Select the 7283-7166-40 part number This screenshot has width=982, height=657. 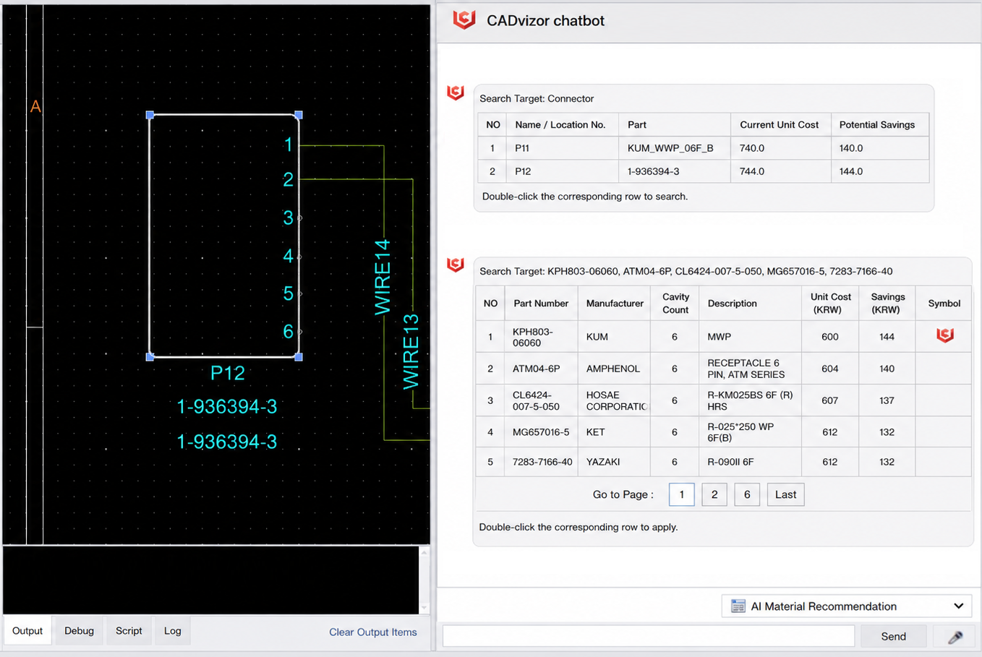[542, 462]
